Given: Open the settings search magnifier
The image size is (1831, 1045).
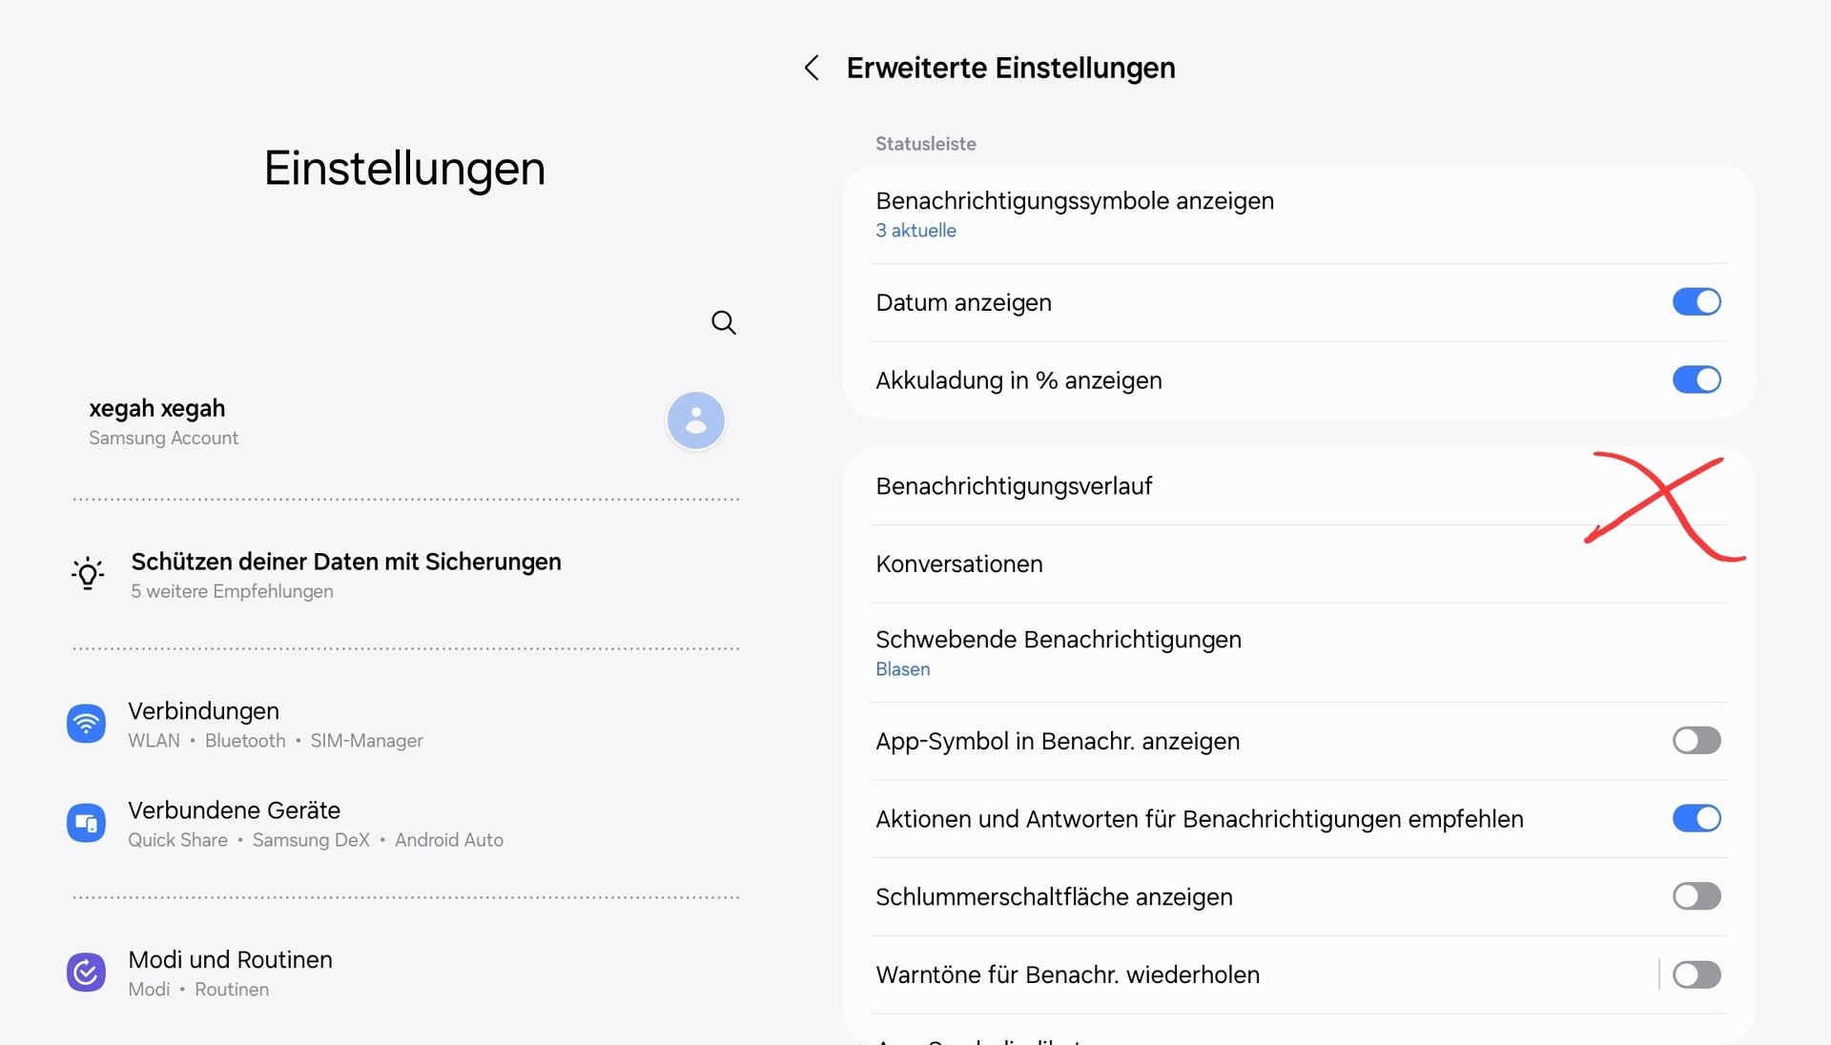Looking at the screenshot, I should click(x=724, y=322).
